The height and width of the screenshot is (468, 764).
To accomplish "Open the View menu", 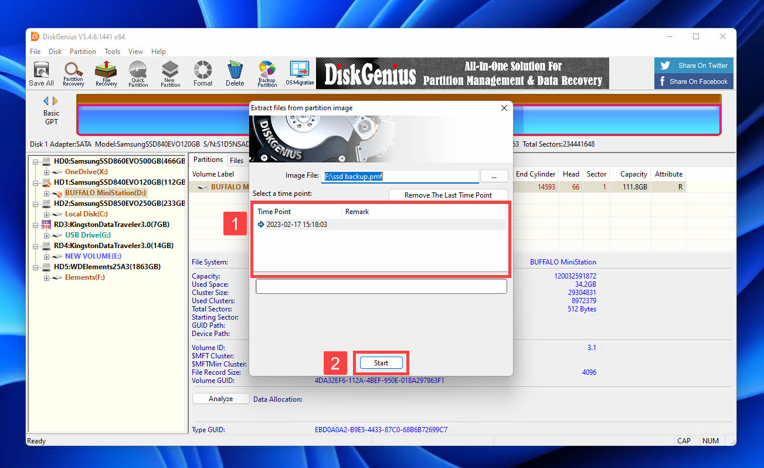I will pos(135,52).
